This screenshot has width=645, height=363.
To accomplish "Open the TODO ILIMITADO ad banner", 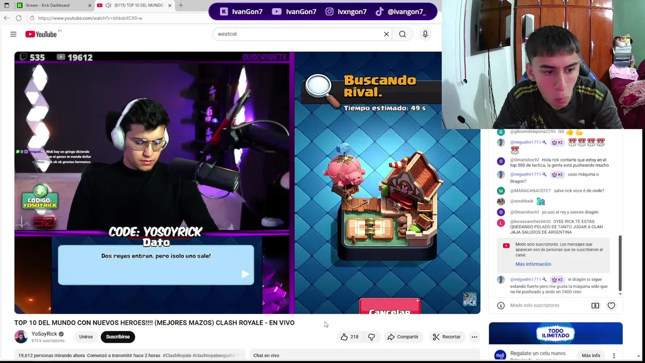I will [555, 333].
